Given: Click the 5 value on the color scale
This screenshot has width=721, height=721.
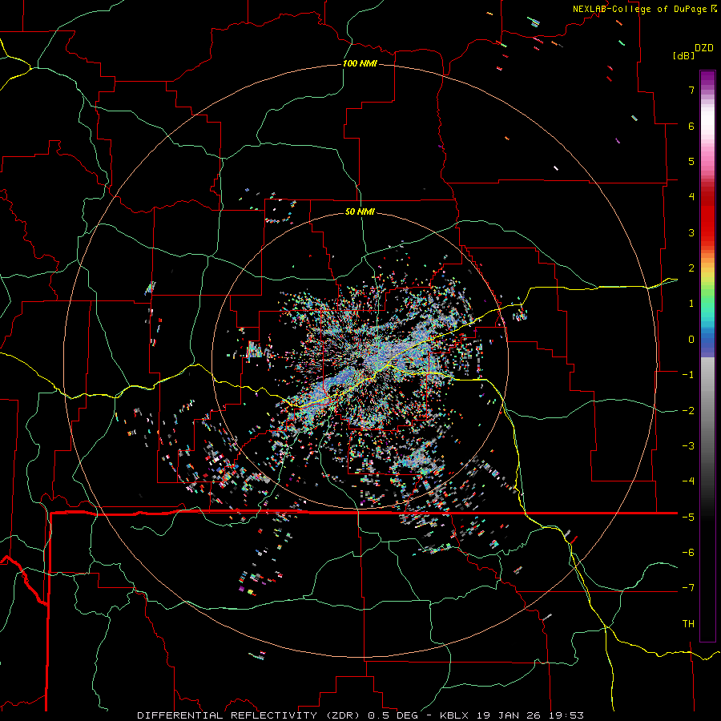Looking at the screenshot, I should (691, 161).
